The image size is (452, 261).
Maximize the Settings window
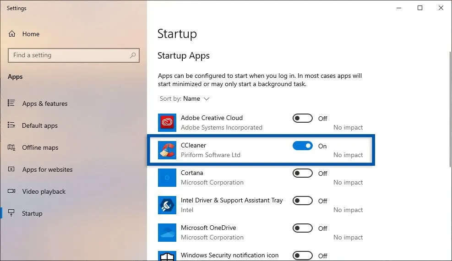coord(419,8)
